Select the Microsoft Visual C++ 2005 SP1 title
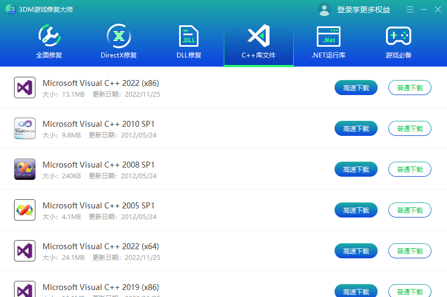Screen dimensions: 447x297 point(98,206)
